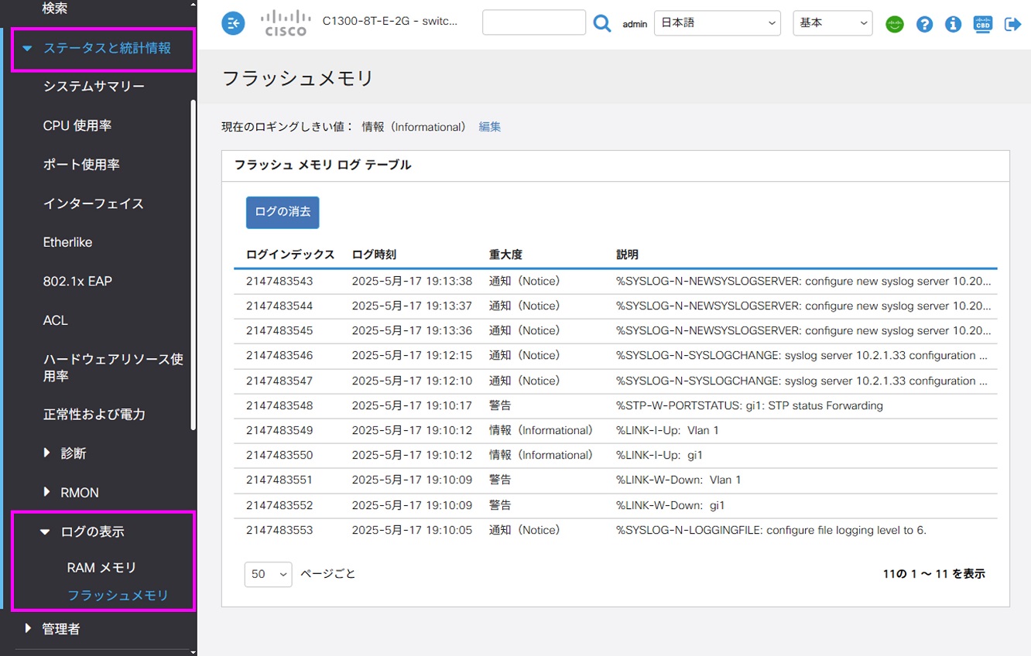Open RAM メモリ log page
This screenshot has width=1031, height=656.
[101, 568]
